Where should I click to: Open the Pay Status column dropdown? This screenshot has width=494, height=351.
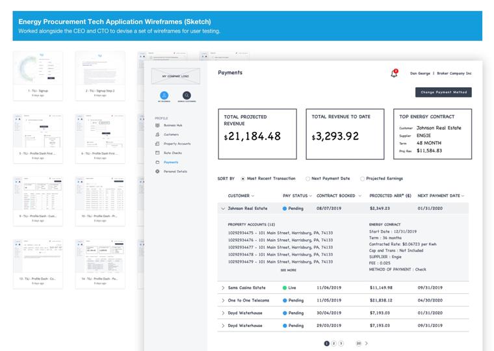coord(310,196)
